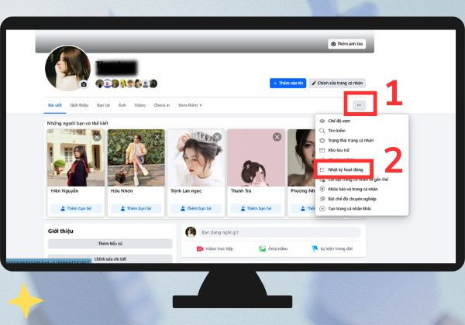This screenshot has width=465, height=325.
Task: Switch to the Bài viết tab
Action: (55, 105)
